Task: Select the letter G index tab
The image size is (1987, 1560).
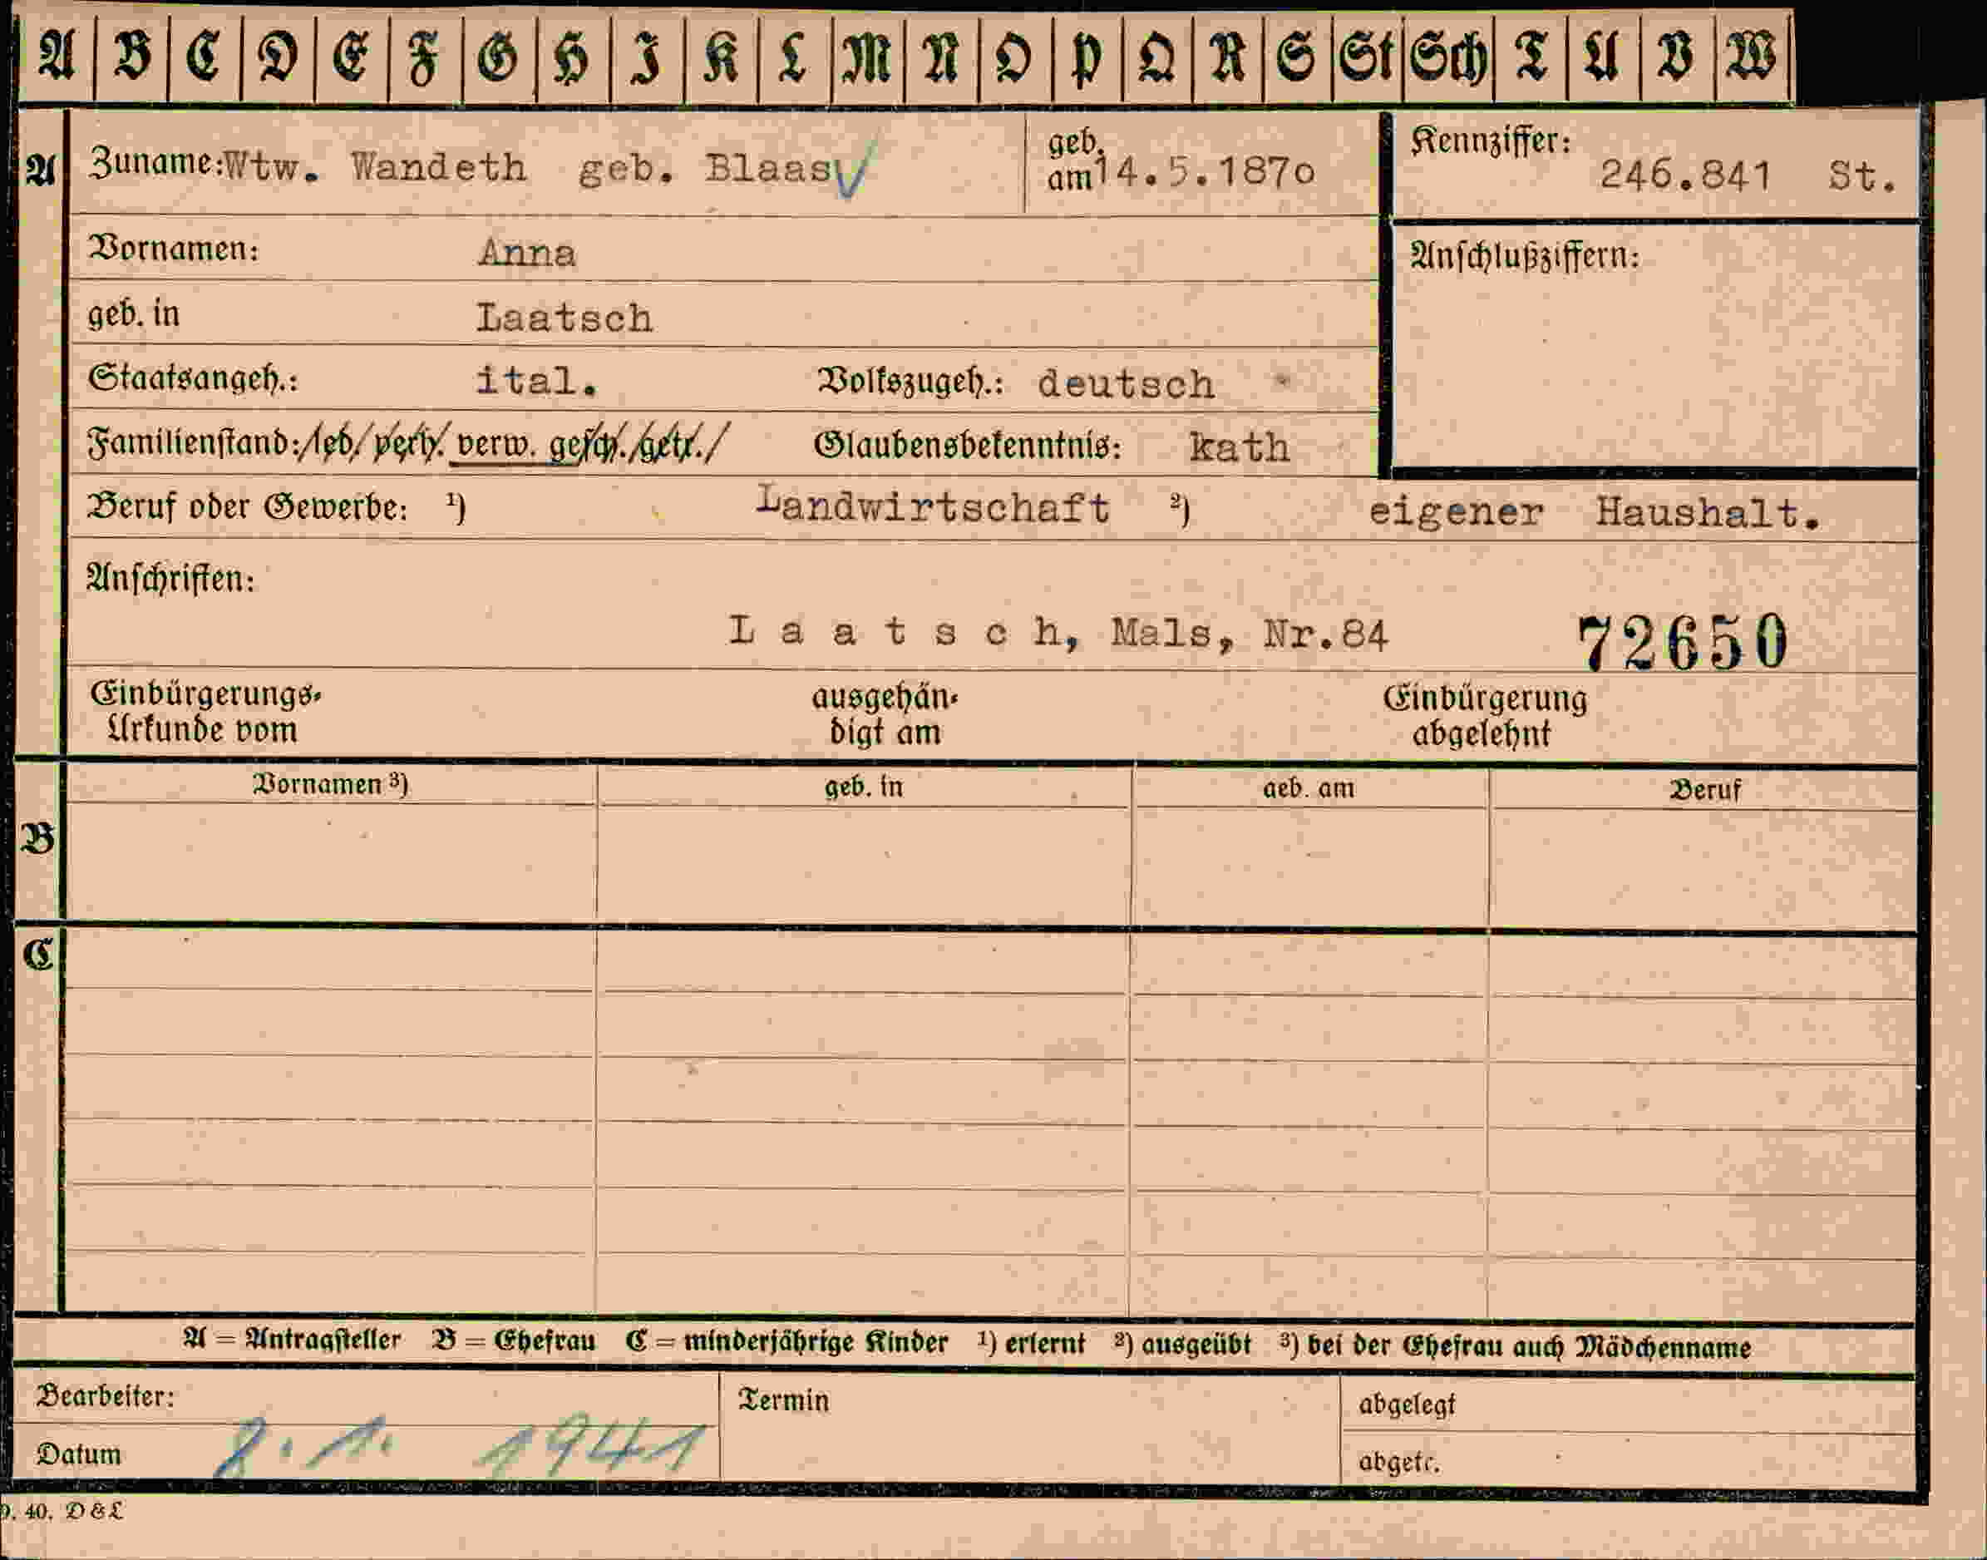Action: pyautogui.click(x=499, y=57)
